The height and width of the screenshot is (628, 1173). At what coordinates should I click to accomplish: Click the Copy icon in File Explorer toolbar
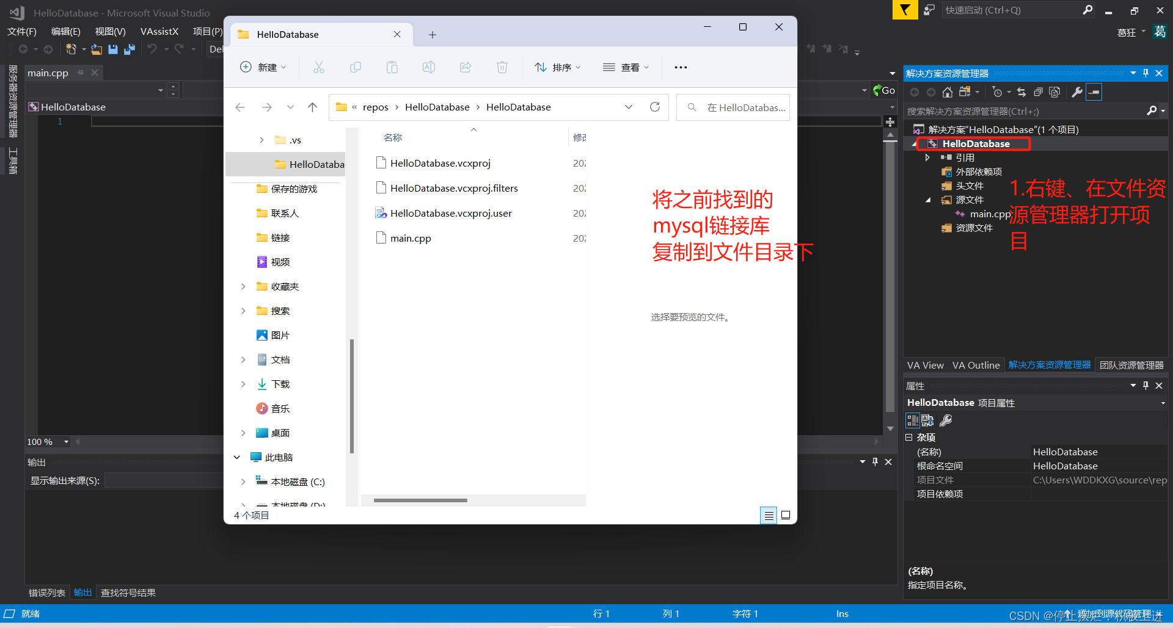click(356, 67)
